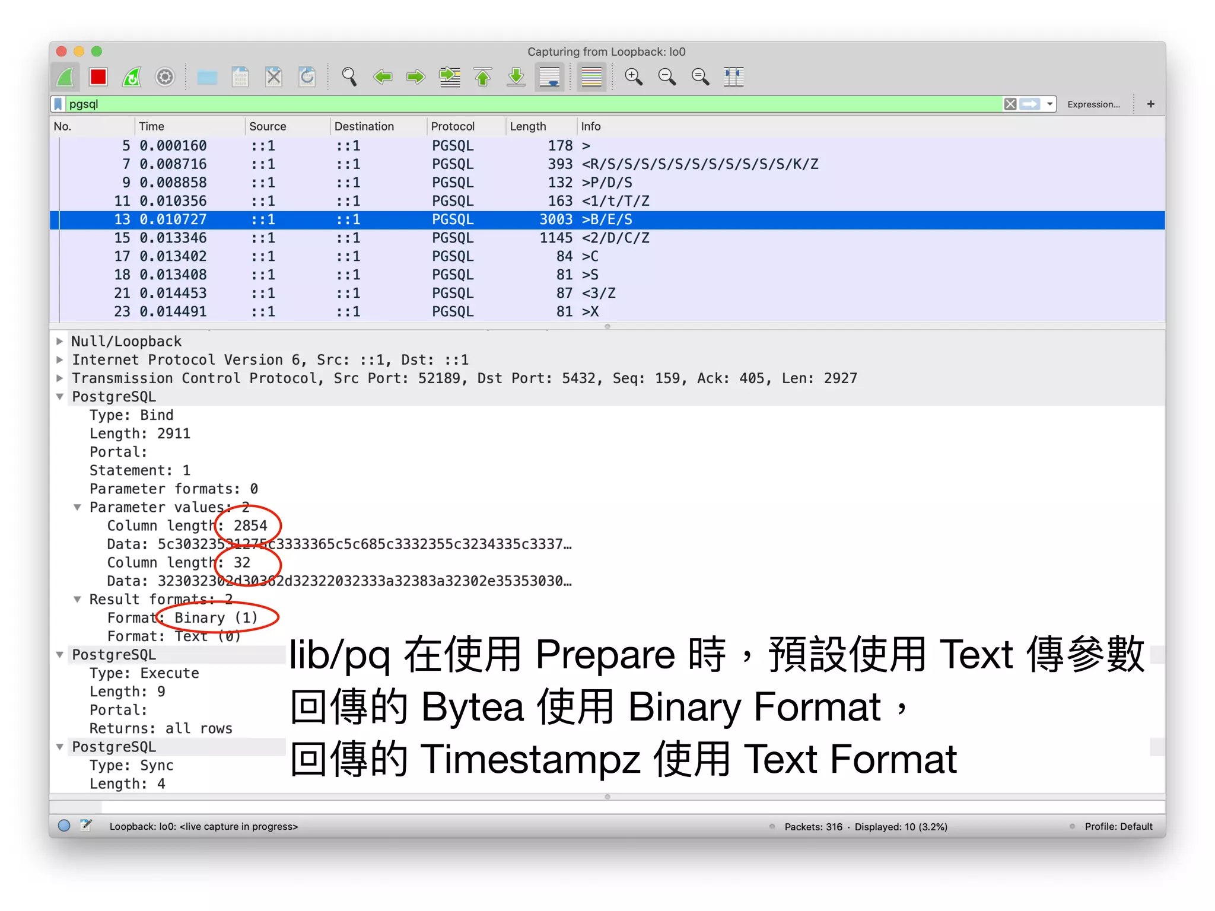The height and width of the screenshot is (911, 1215).
Task: Expand Internet Protocol Version 6 node
Action: pos(60,360)
